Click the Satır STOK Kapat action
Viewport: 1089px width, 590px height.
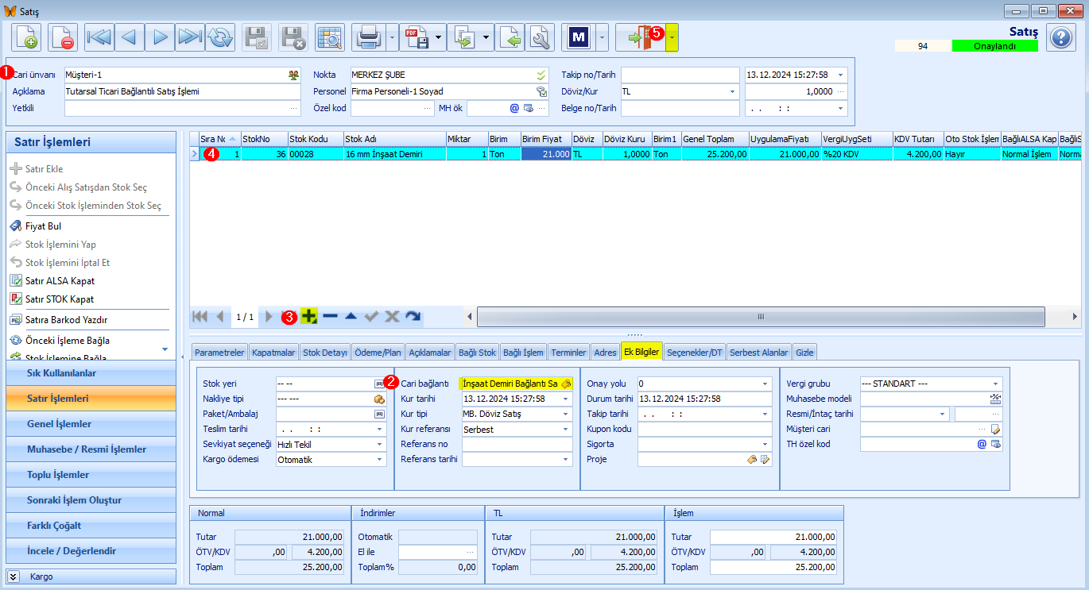60,299
